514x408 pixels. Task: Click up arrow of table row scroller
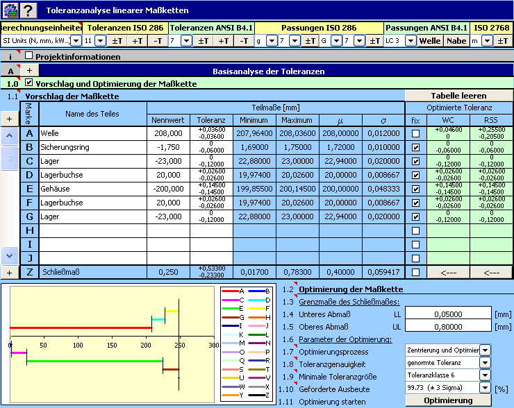10,135
